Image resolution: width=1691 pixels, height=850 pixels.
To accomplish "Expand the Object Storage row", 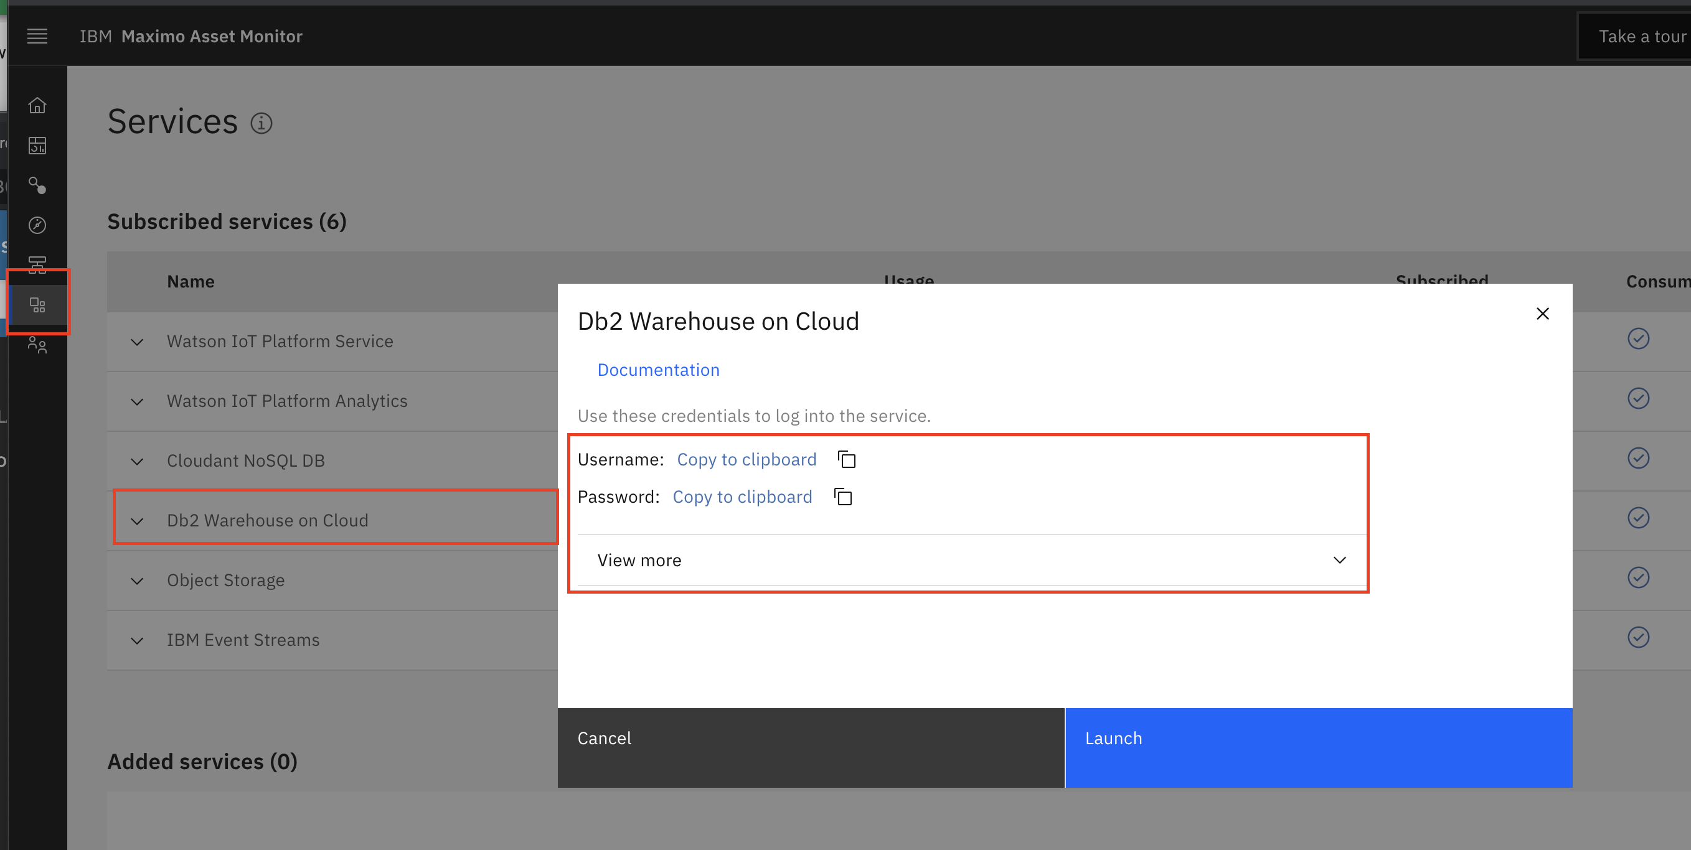I will pos(136,581).
